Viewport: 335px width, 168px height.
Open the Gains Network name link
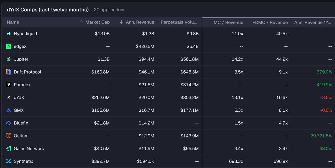(x=29, y=149)
